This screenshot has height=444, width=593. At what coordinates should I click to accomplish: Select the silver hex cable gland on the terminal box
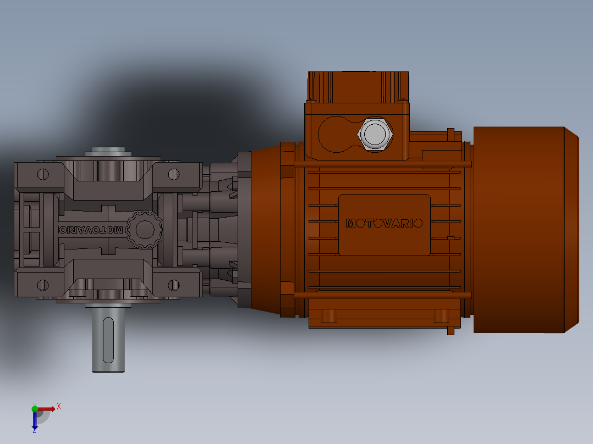tap(375, 134)
